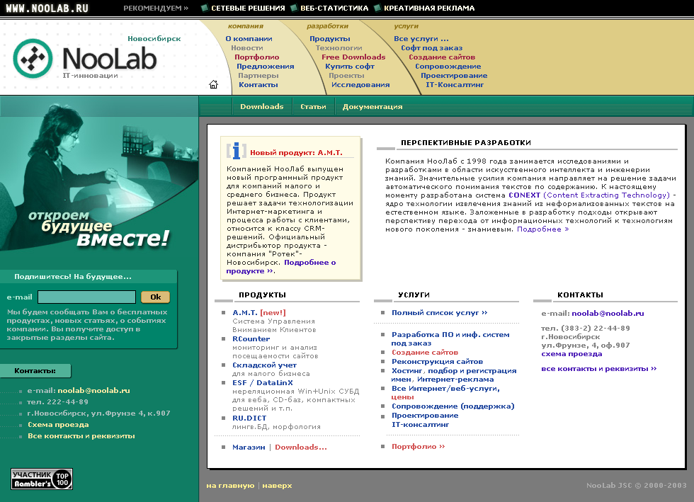
Task: Click Подробнее » after the CONEXT description
Action: 542,229
